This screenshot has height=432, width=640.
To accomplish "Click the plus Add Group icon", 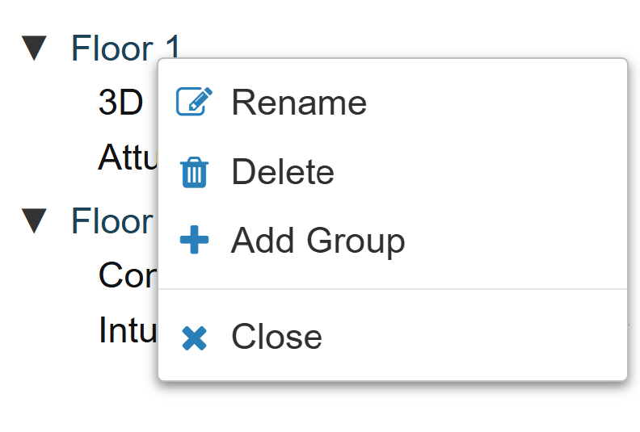I will pos(194,241).
